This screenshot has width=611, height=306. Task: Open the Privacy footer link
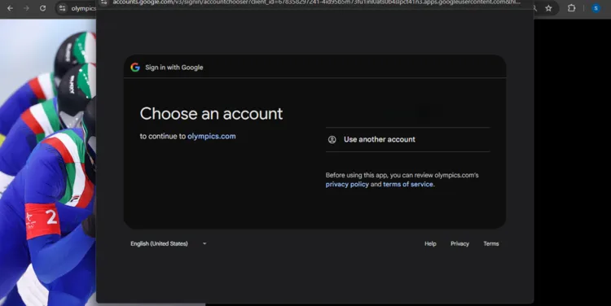[x=459, y=243]
